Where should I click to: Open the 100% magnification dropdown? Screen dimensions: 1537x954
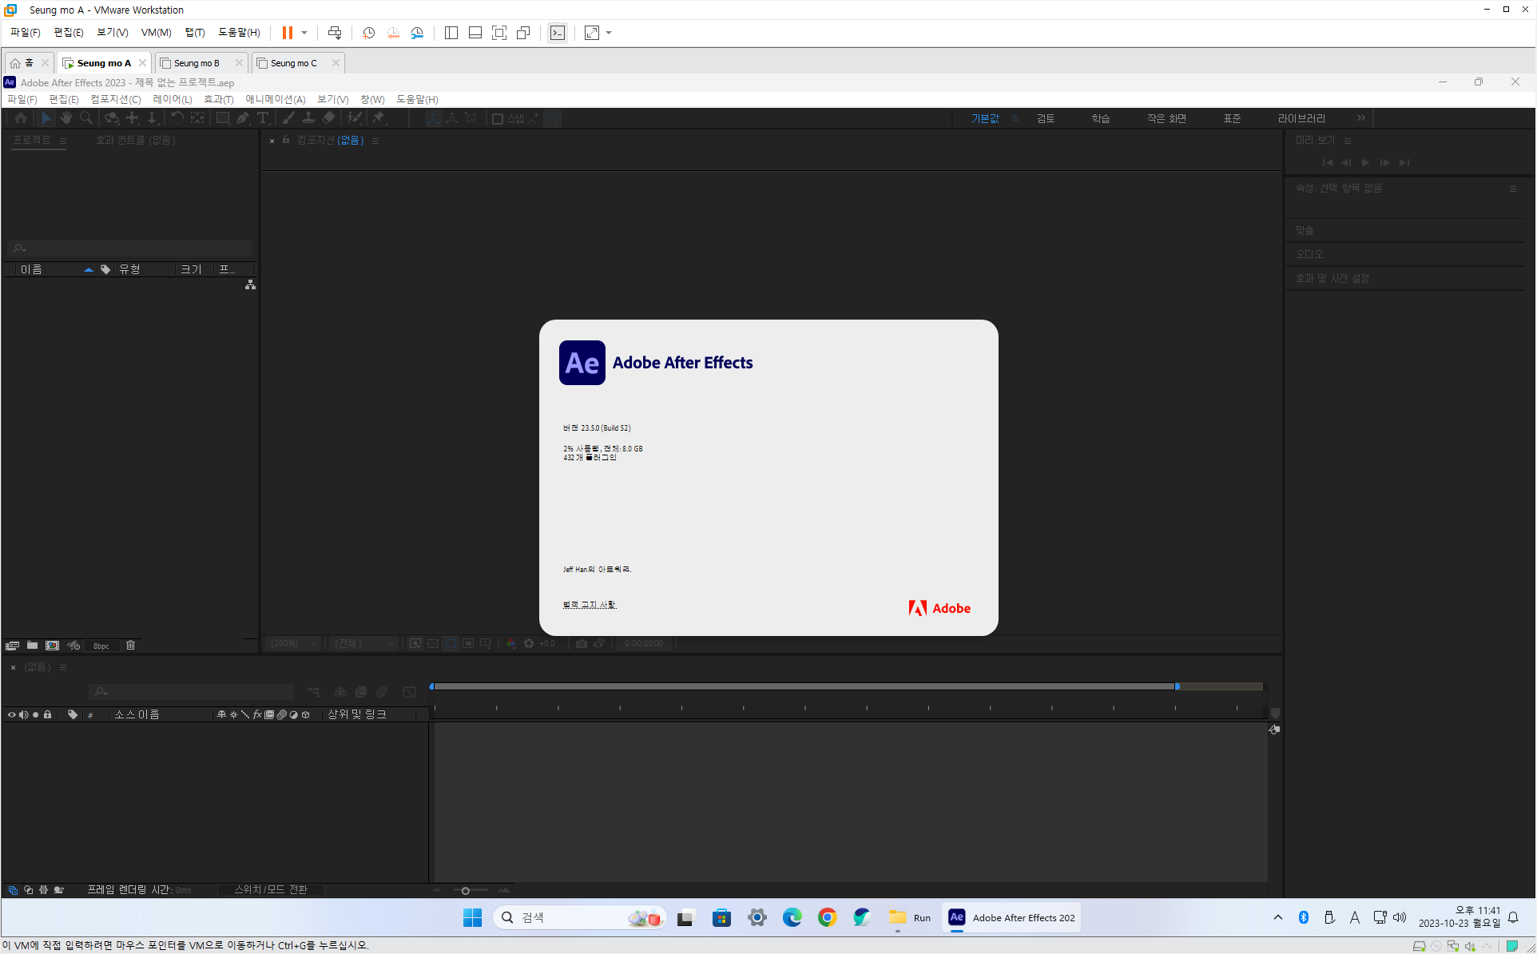[x=293, y=644]
